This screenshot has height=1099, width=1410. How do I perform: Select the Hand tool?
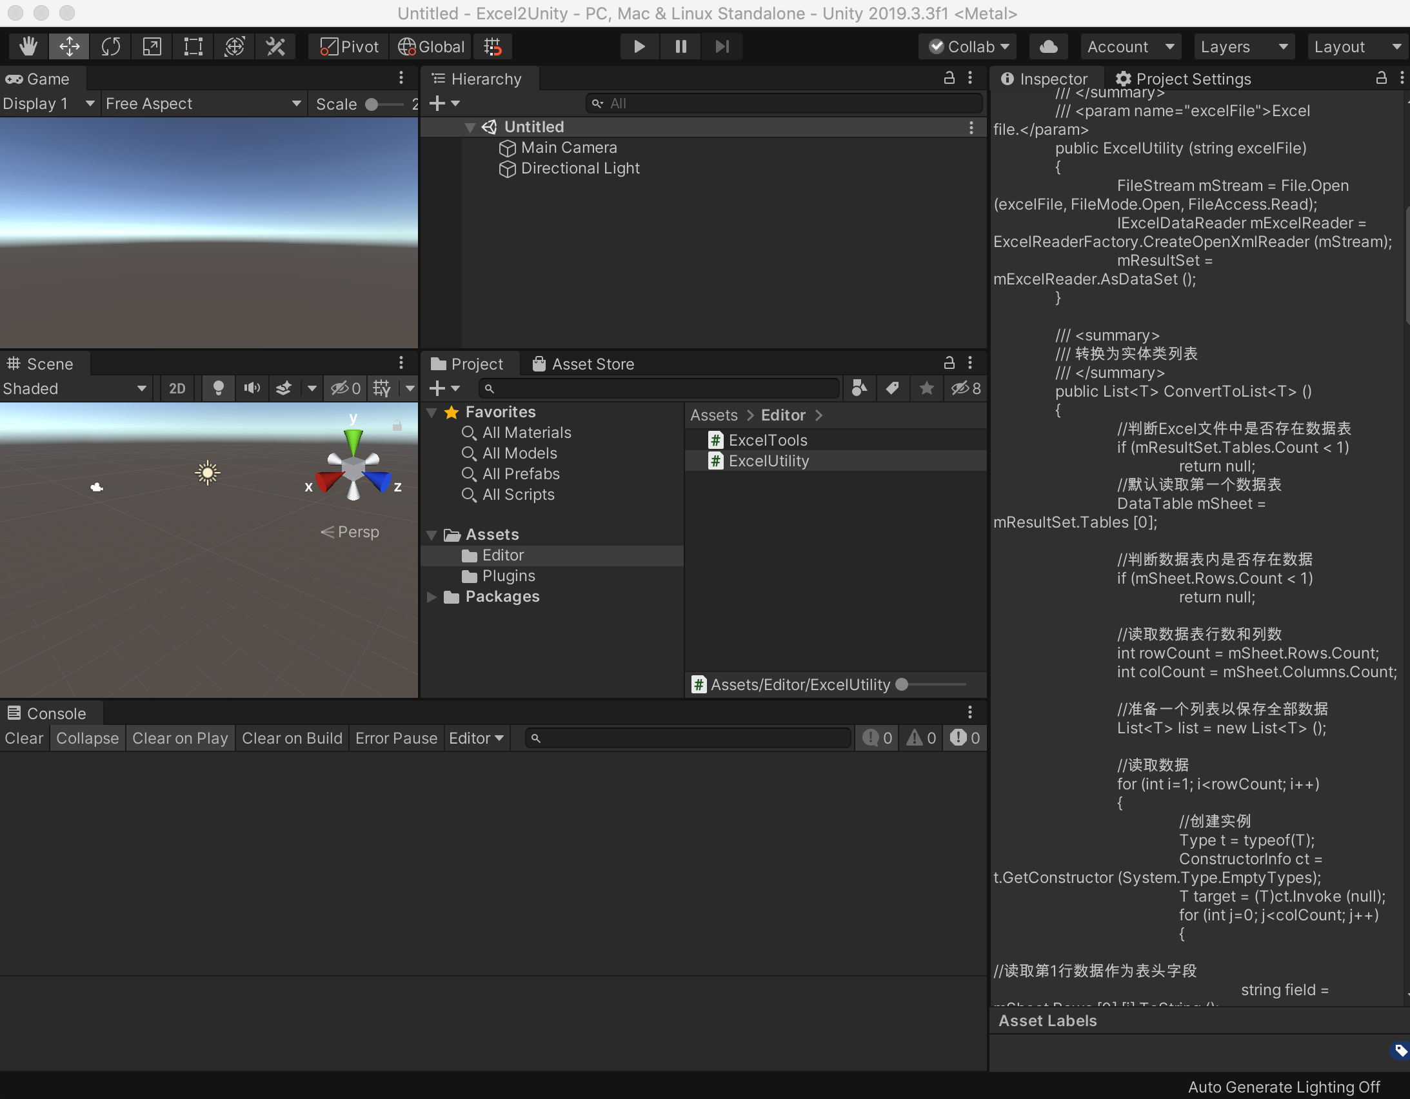(x=28, y=46)
